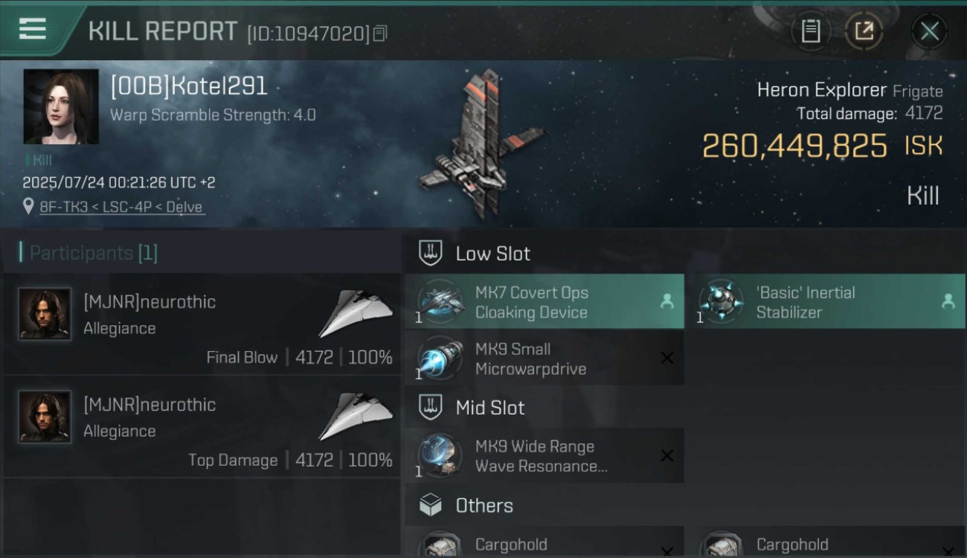The height and width of the screenshot is (558, 967).
Task: Click the share kill report icon
Action: (864, 31)
